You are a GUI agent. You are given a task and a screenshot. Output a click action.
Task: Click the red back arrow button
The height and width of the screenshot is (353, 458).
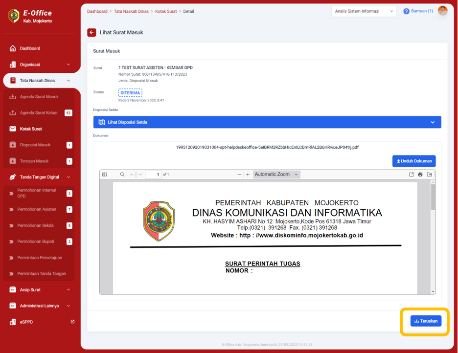coord(92,32)
